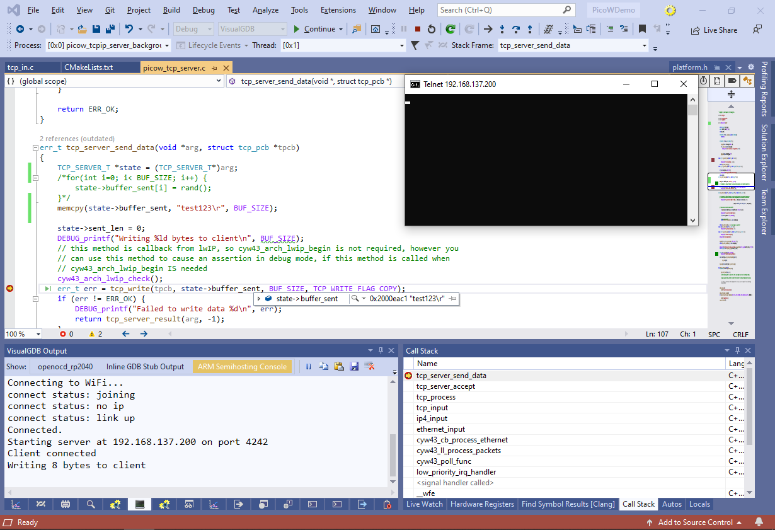Click the VisualGDB Output vertical scrollbar

coord(394,433)
